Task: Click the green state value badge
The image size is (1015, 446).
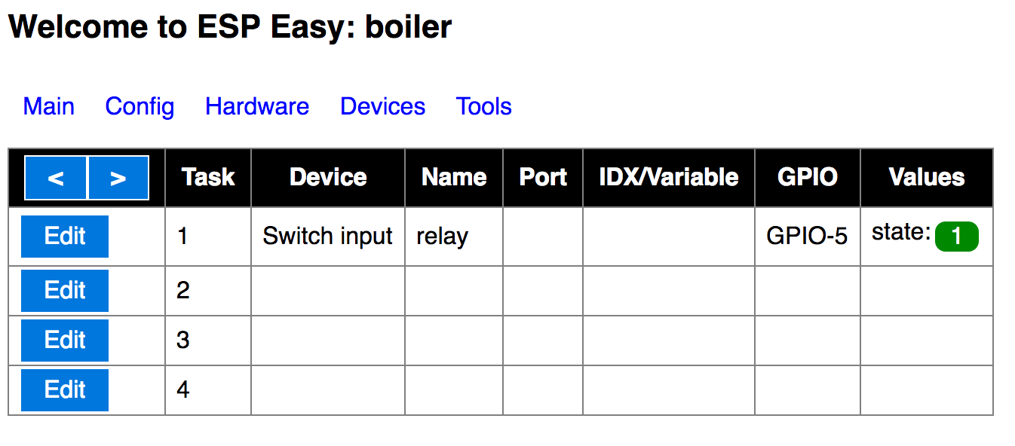Action: (956, 237)
